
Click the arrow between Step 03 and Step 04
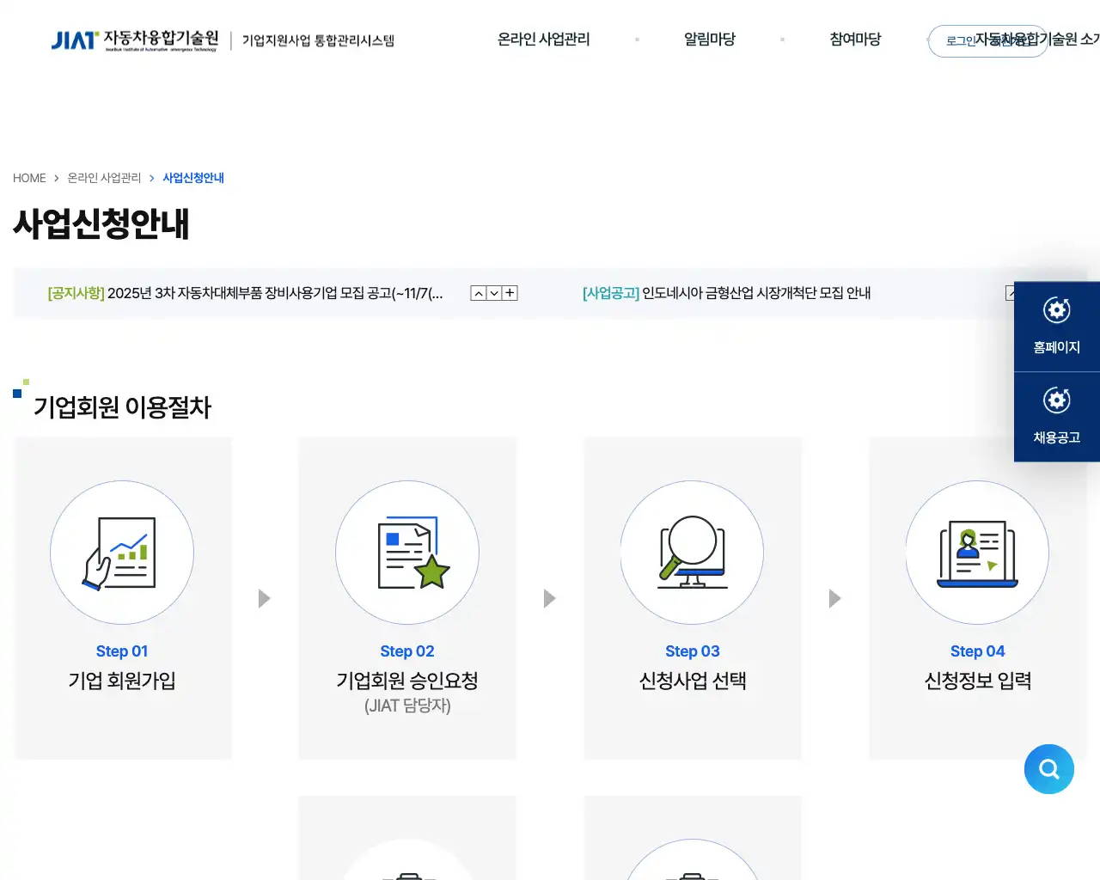834,598
